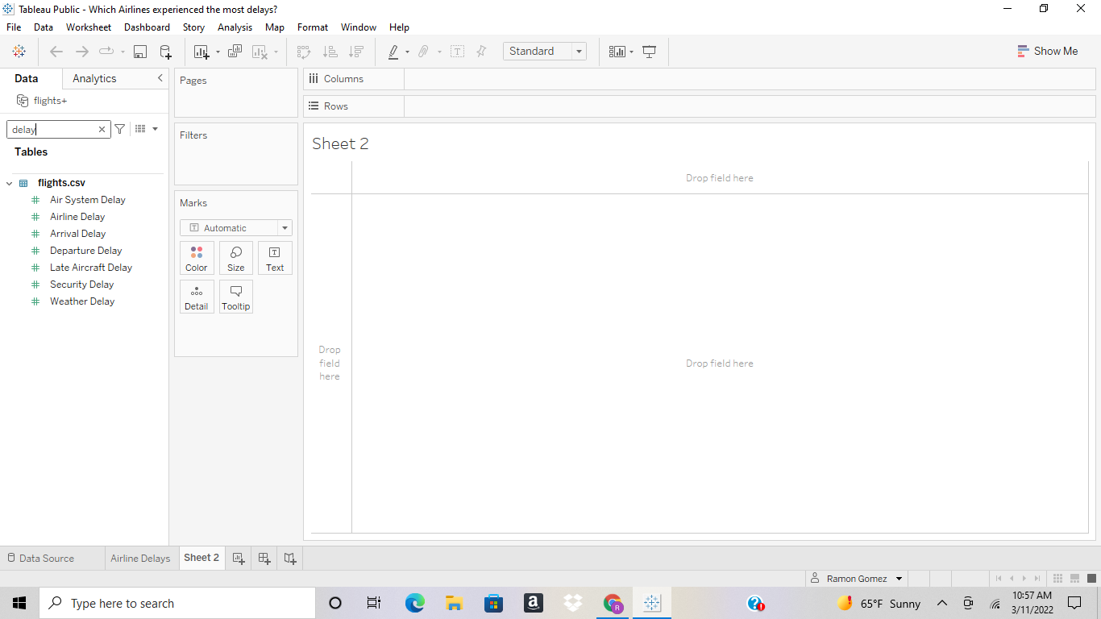Show the filmstrip view
The height and width of the screenshot is (619, 1101).
1075,578
